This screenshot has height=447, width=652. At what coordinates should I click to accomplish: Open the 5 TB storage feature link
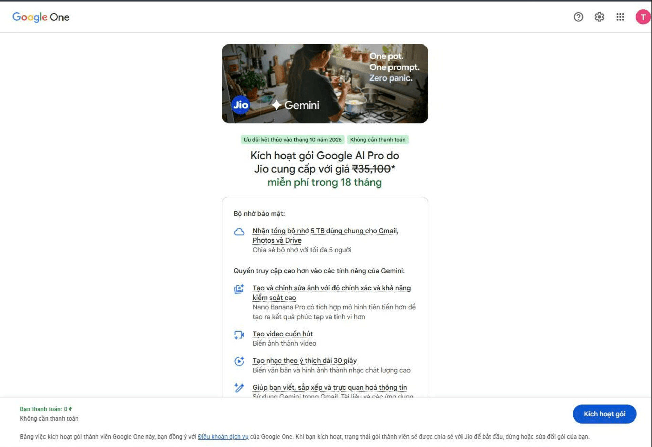coord(325,235)
